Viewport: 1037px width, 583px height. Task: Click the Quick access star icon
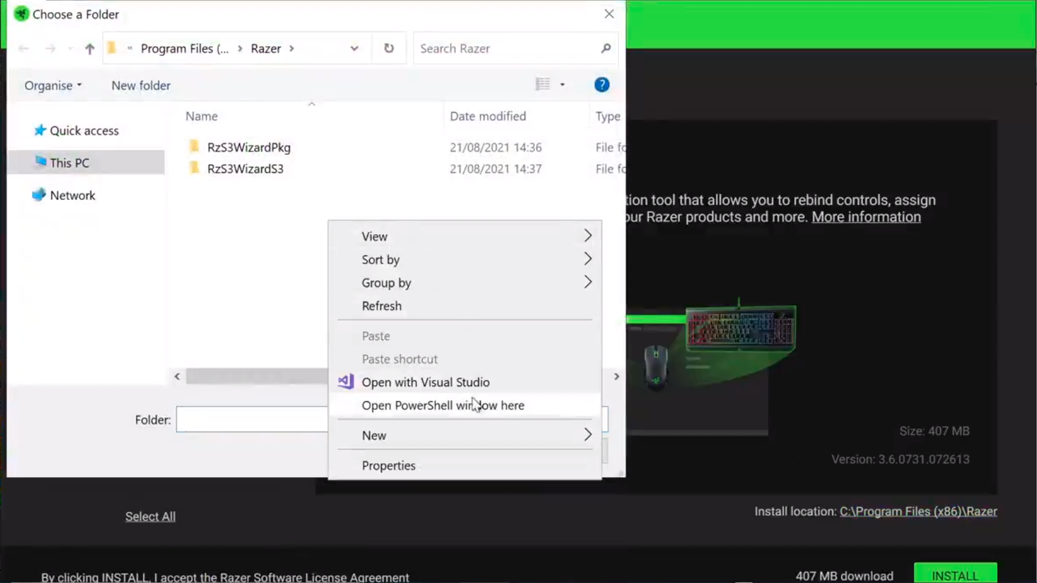39,130
